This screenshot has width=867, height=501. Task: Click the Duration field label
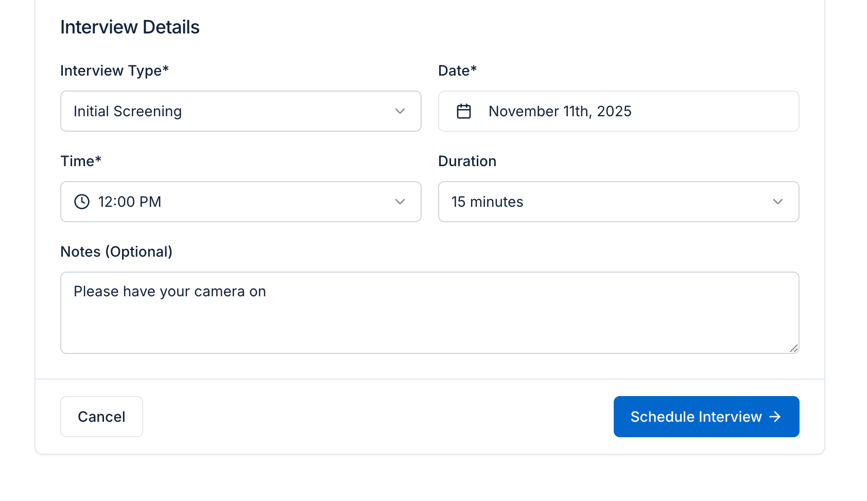(467, 161)
